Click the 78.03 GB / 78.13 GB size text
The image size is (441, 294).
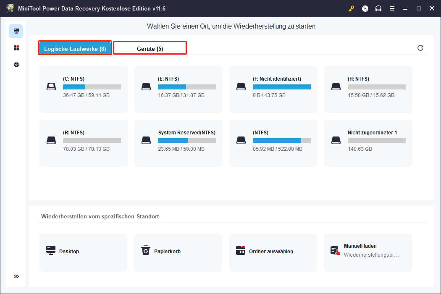(87, 149)
